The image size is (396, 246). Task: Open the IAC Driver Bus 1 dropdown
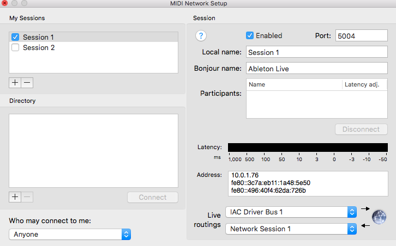291,212
